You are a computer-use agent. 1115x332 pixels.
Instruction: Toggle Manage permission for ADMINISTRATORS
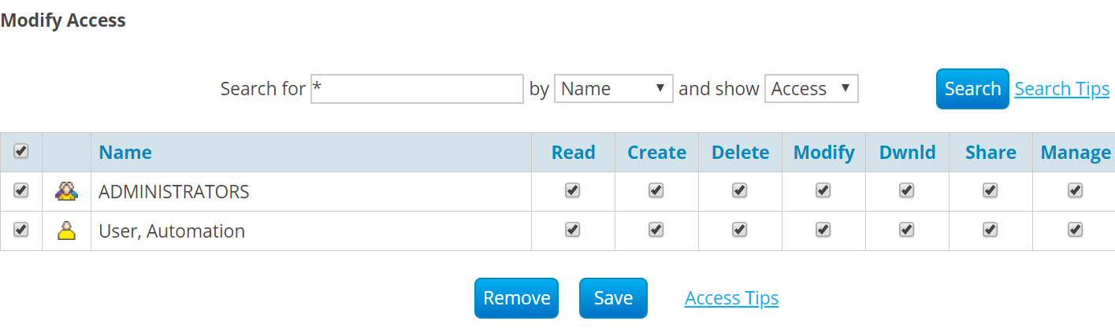[x=1075, y=190]
